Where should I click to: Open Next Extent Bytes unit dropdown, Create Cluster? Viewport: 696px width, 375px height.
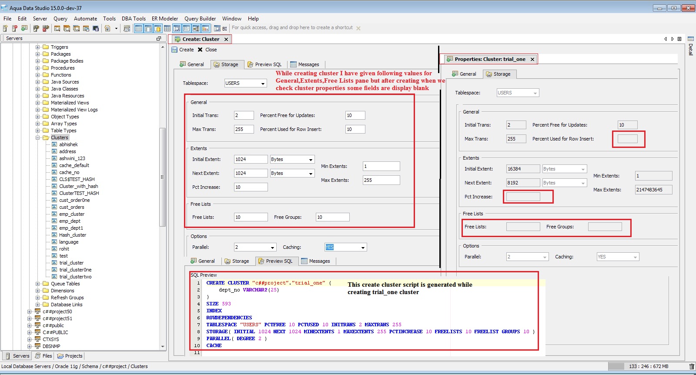pyautogui.click(x=311, y=174)
